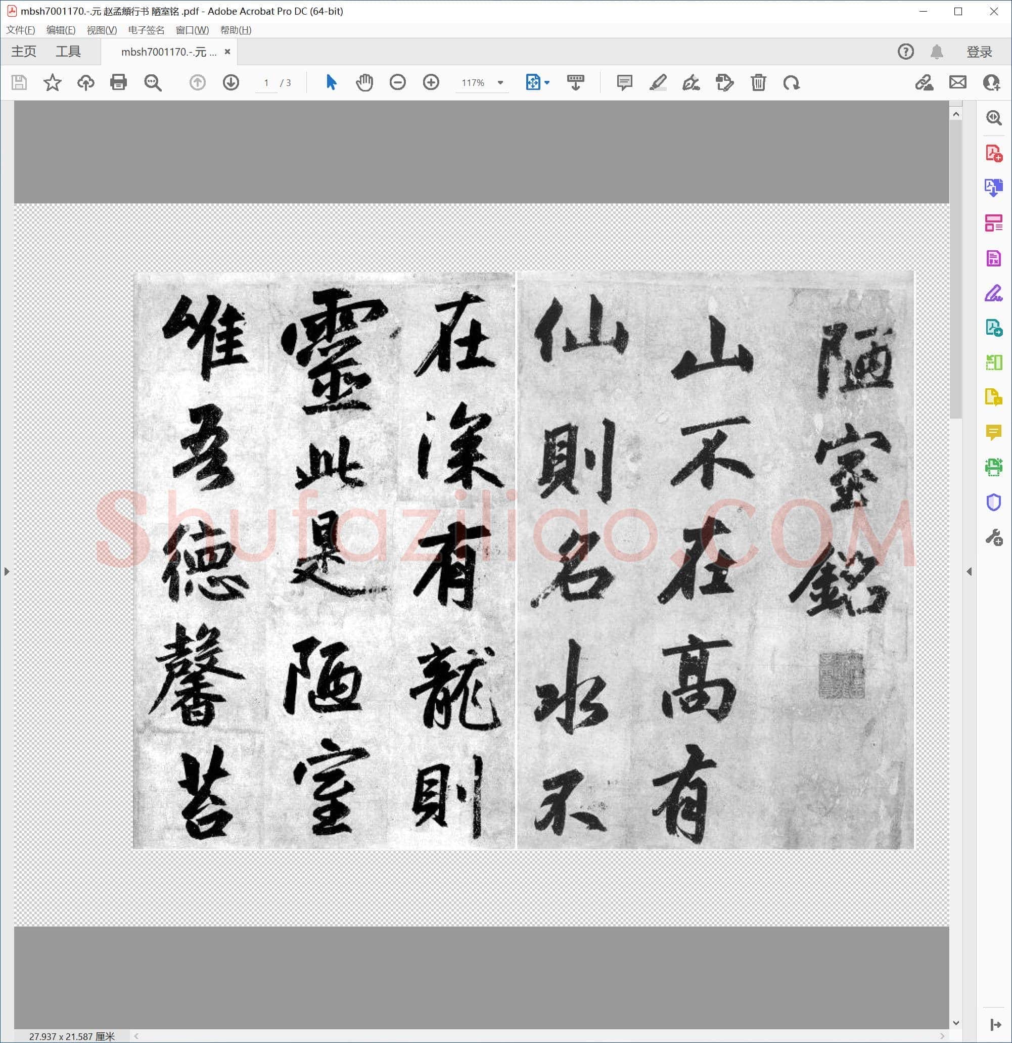Expand the left navigation pane arrow
The image size is (1012, 1043).
7,571
